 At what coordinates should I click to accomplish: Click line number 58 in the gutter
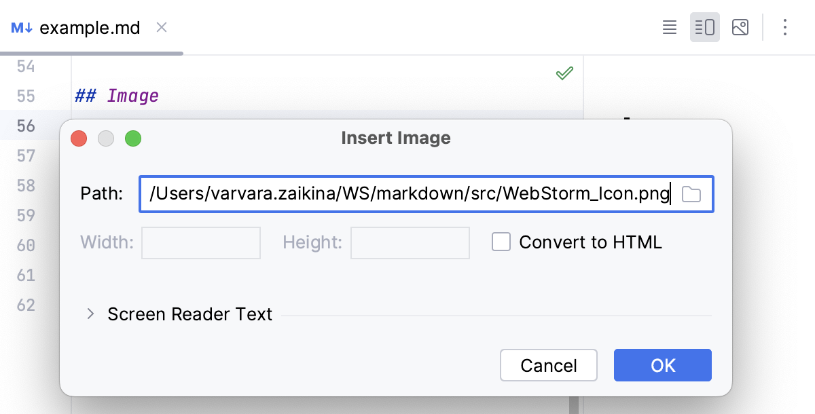25,185
